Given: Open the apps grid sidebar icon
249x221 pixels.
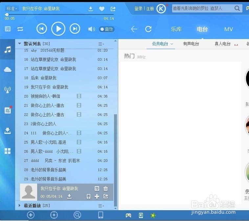Looking at the screenshot, I should click(8, 151).
